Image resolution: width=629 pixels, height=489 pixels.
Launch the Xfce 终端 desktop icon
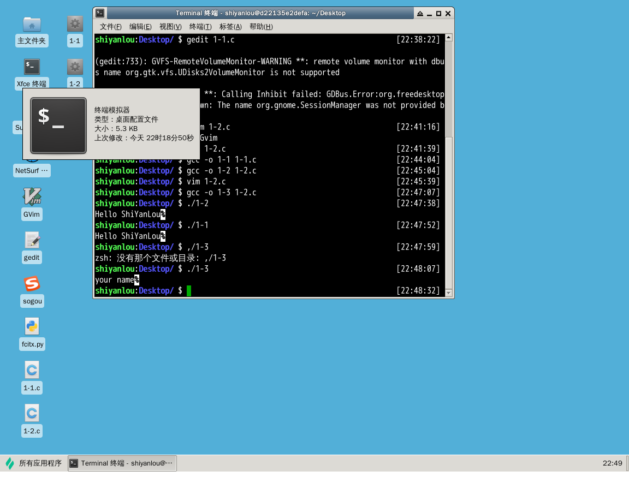(x=32, y=67)
